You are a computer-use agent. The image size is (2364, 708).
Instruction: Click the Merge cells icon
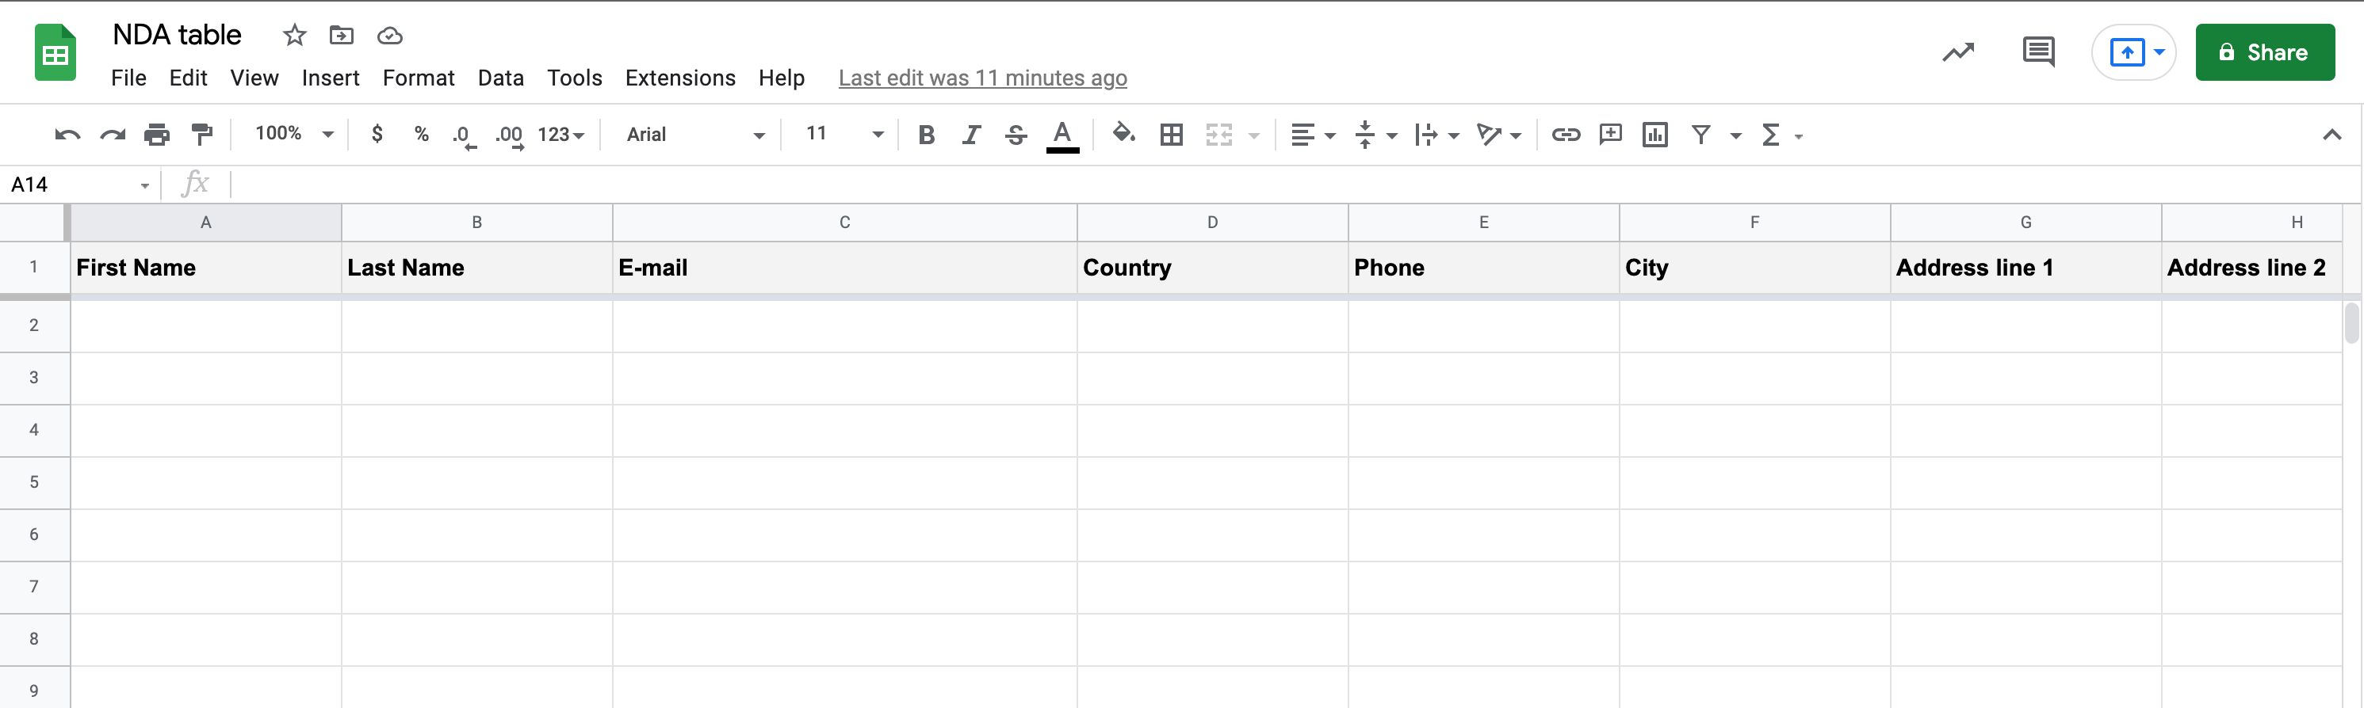pos(1218,135)
